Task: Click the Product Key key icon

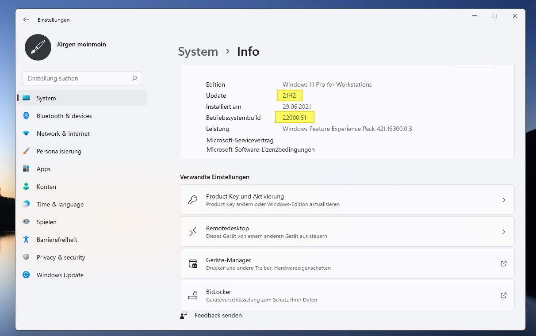Action: (193, 200)
